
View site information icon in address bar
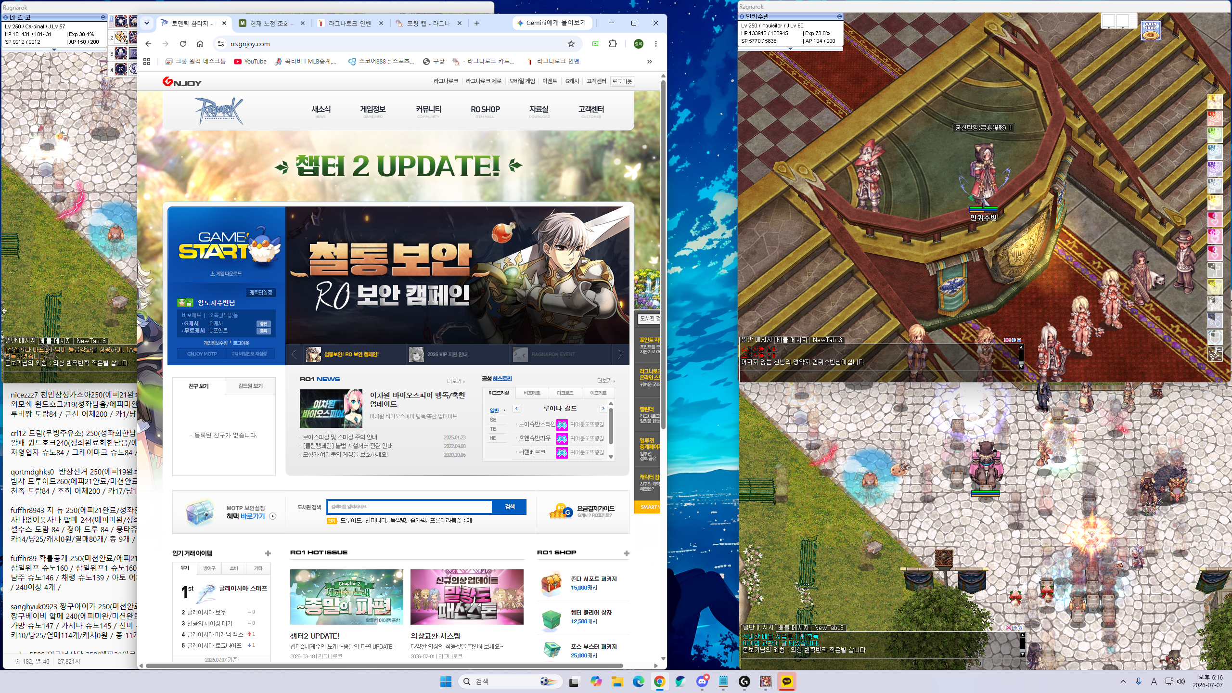coord(220,44)
